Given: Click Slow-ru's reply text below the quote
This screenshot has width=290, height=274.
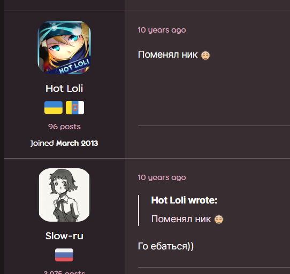Looking at the screenshot, I should pyautogui.click(x=166, y=246).
